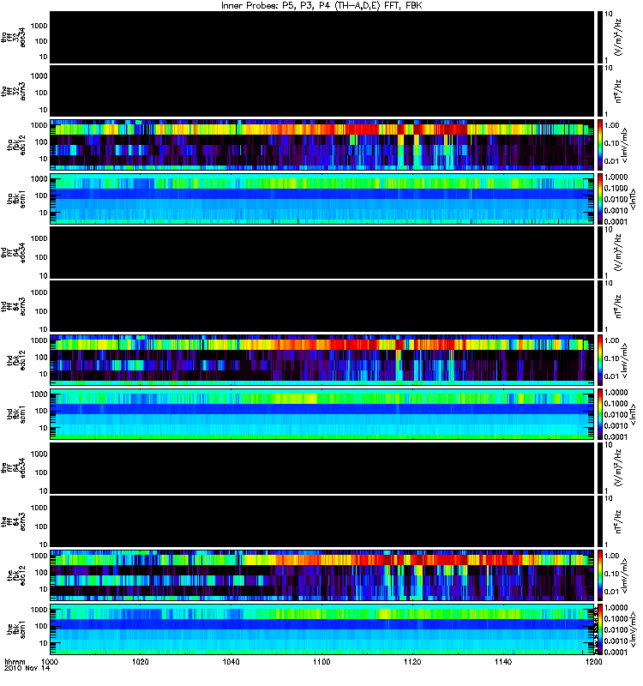Click the empty the fff 64 edc34 panel
This screenshot has width=643, height=686.
tap(322, 467)
